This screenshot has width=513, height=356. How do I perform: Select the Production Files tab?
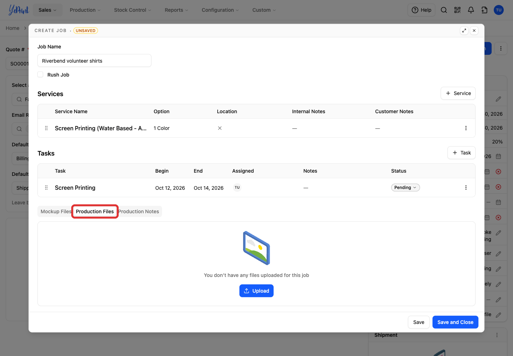[x=95, y=211]
